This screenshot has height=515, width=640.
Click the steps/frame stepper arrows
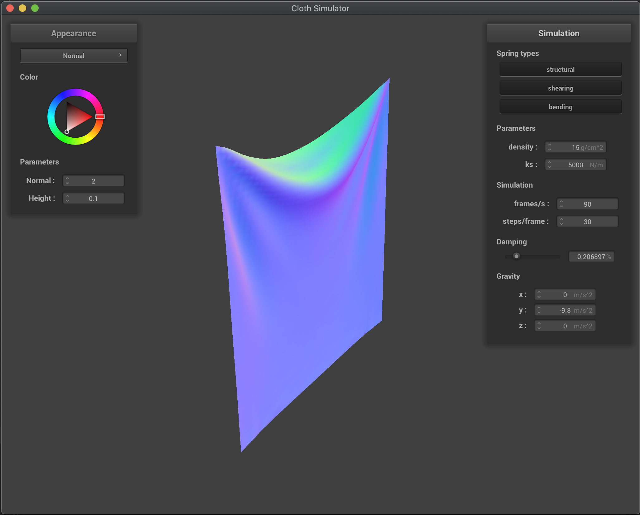561,221
